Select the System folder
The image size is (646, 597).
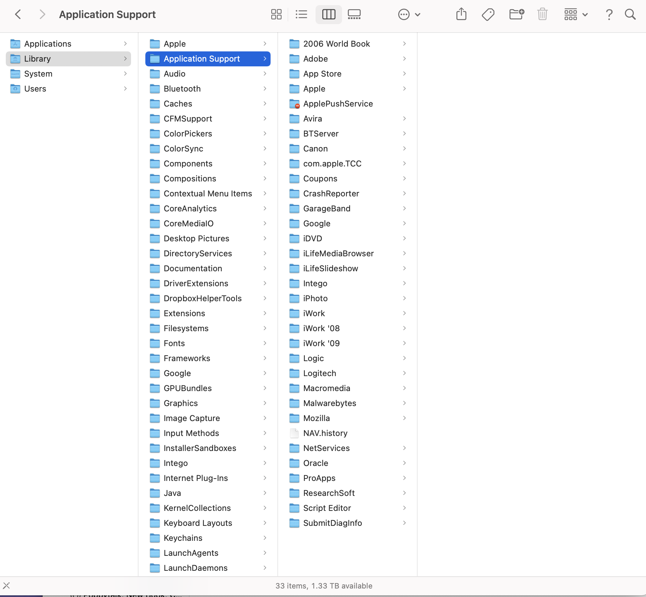pos(68,74)
